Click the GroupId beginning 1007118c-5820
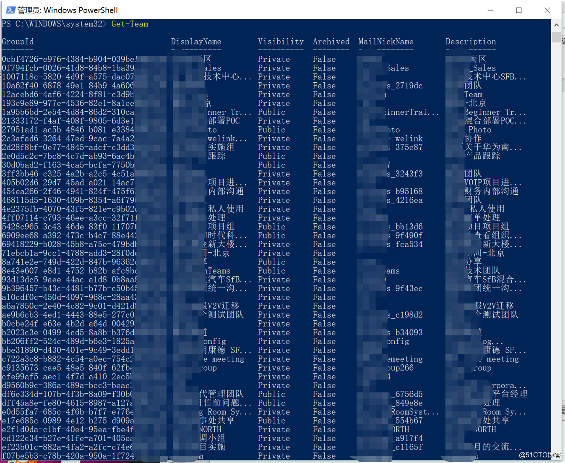 coord(68,77)
